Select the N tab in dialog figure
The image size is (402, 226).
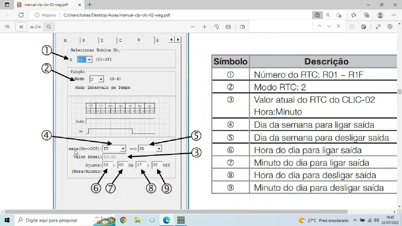[84, 40]
